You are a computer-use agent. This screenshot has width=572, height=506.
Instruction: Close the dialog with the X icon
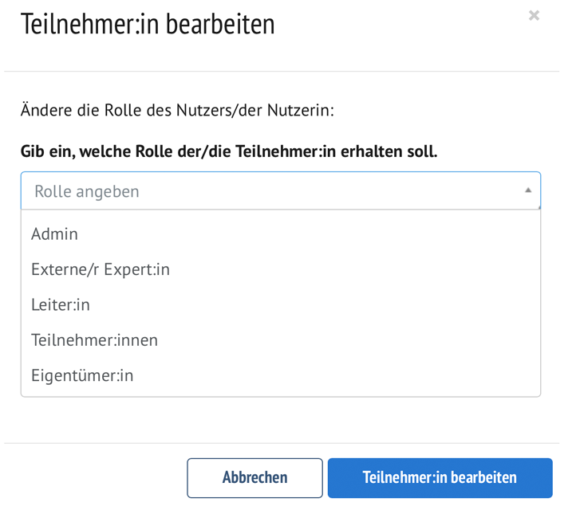(x=534, y=15)
